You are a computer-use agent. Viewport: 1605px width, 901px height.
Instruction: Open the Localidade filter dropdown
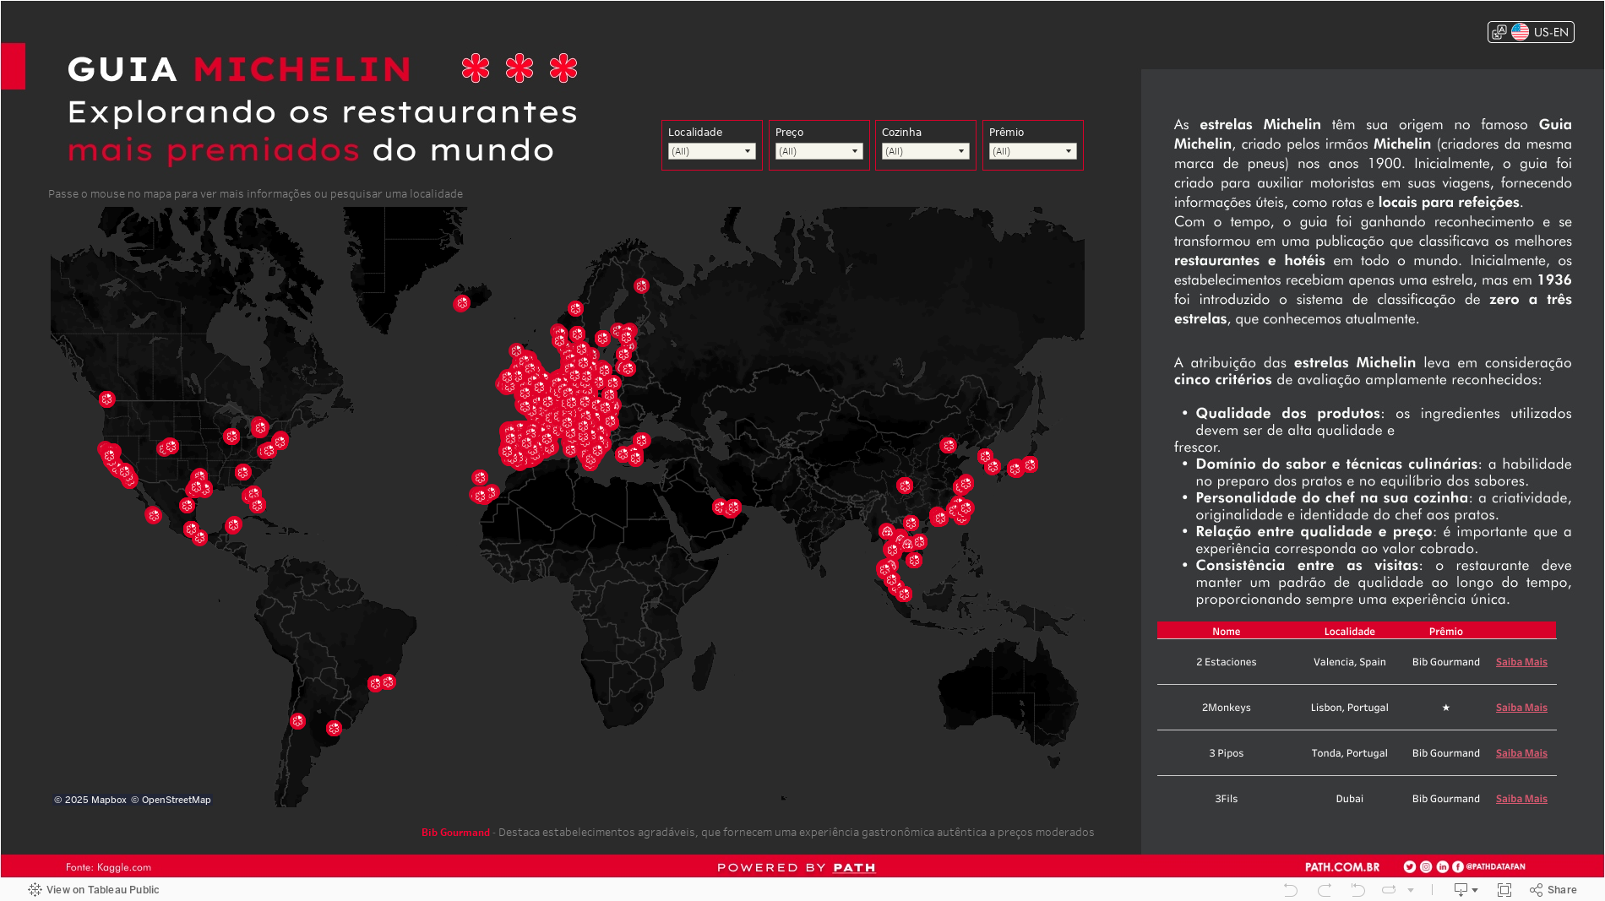click(x=711, y=151)
